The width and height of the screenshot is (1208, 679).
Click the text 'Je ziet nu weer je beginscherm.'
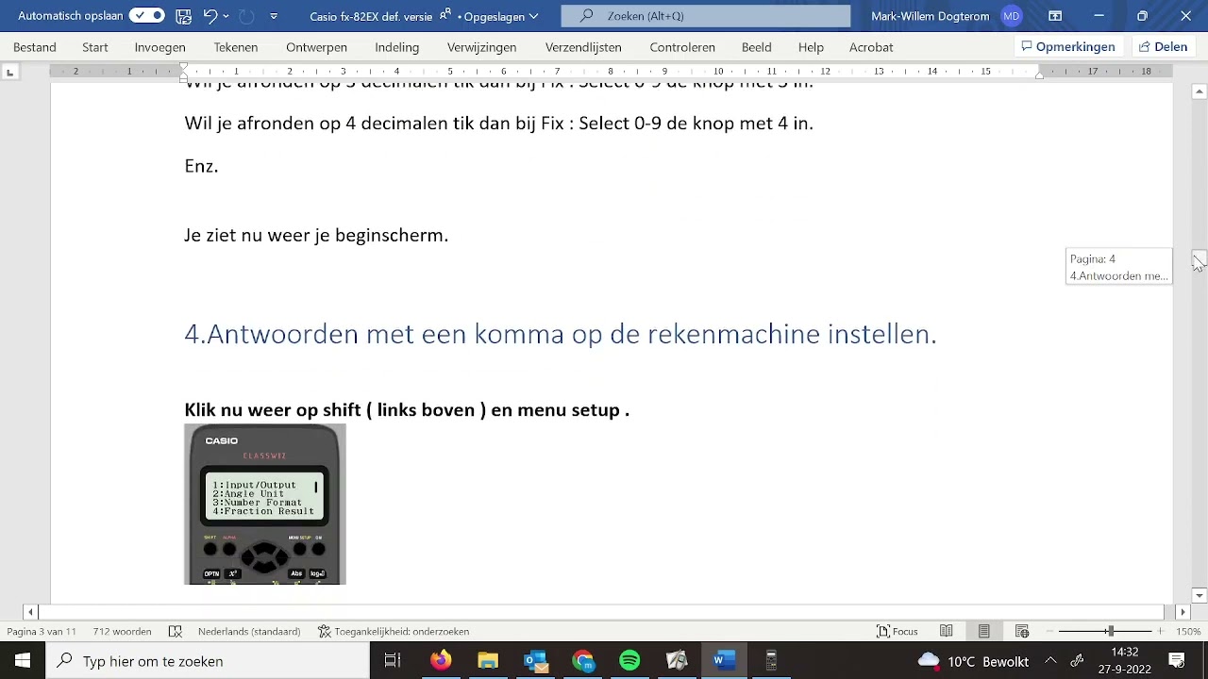pyautogui.click(x=316, y=235)
